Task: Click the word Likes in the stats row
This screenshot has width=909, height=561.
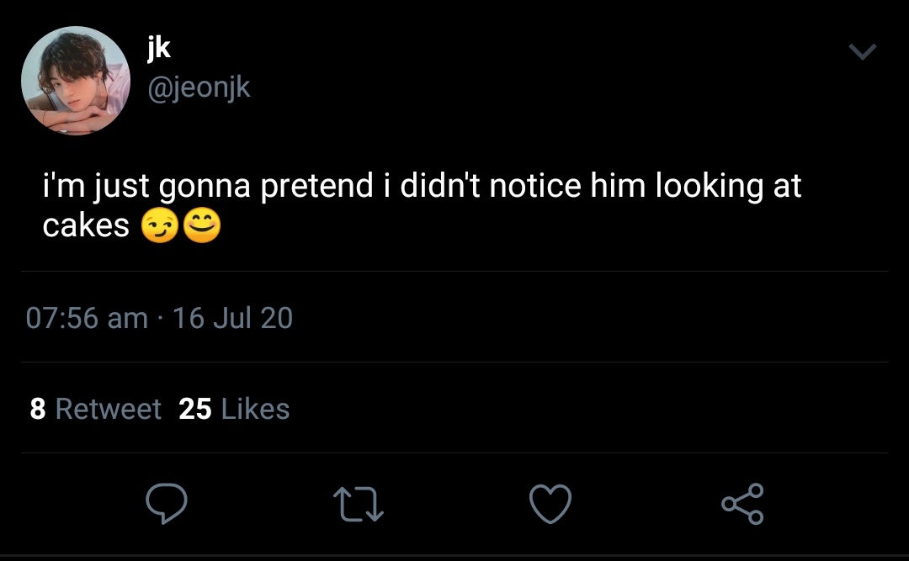Action: tap(256, 409)
